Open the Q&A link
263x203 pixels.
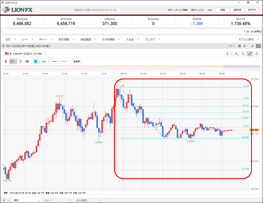[210, 10]
